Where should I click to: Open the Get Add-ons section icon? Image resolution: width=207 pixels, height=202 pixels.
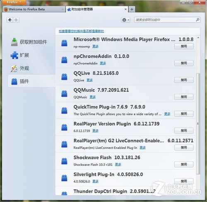[14, 42]
